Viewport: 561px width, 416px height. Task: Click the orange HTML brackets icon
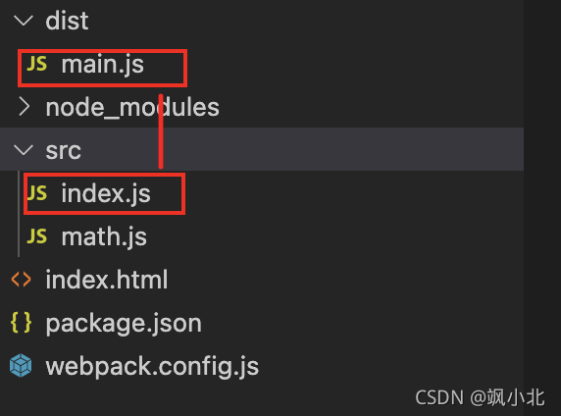pos(22,280)
